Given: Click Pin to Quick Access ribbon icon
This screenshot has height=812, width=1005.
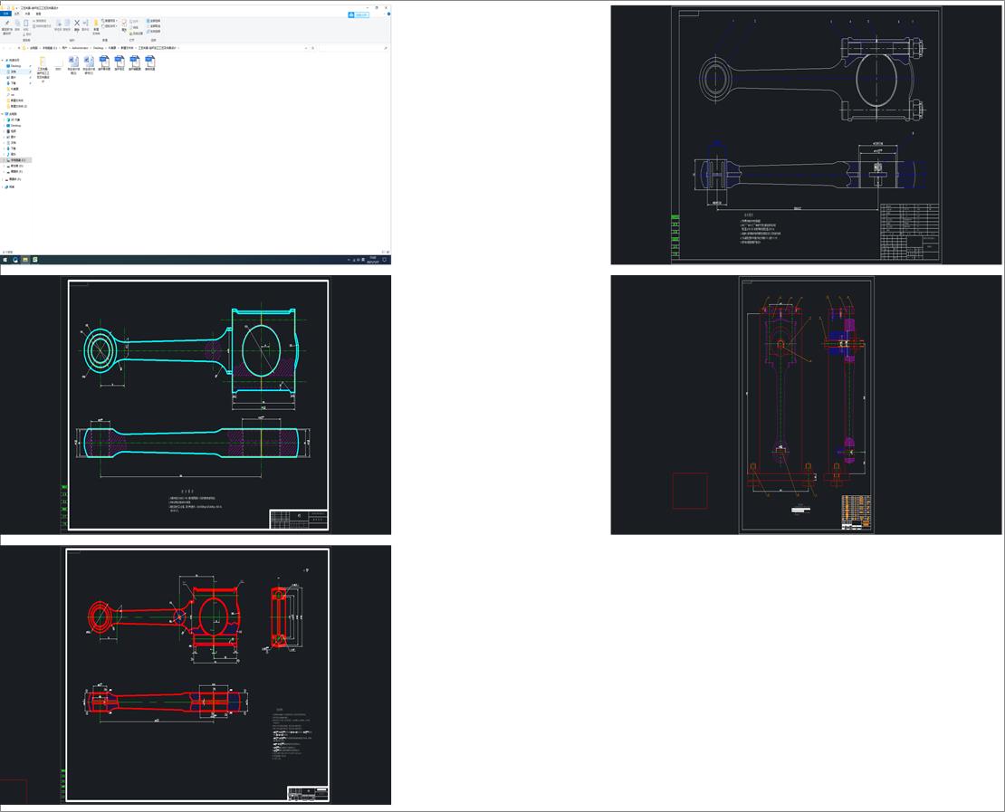Looking at the screenshot, I should [7, 26].
